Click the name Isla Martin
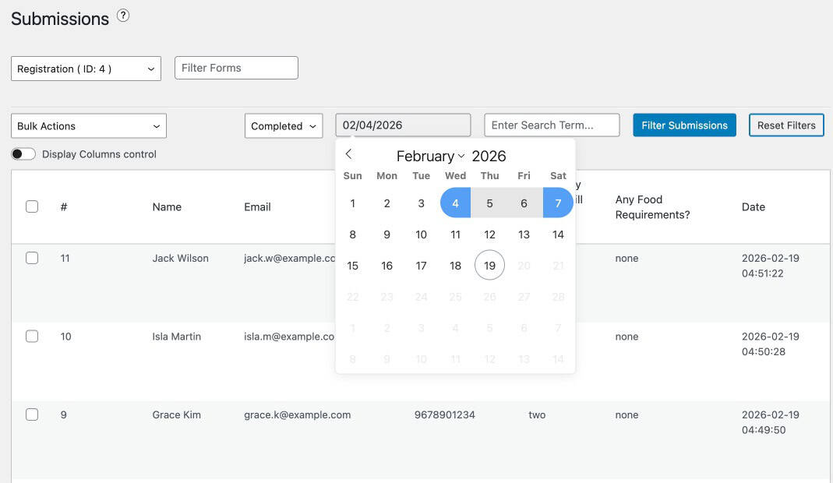Image resolution: width=833 pixels, height=483 pixels. pos(176,337)
